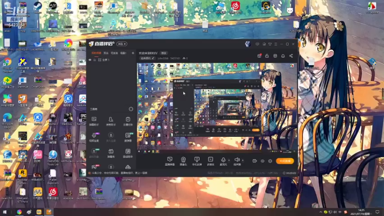Add a camera source (摄像头)
Viewport: 384px width, 216px height.
point(183,161)
